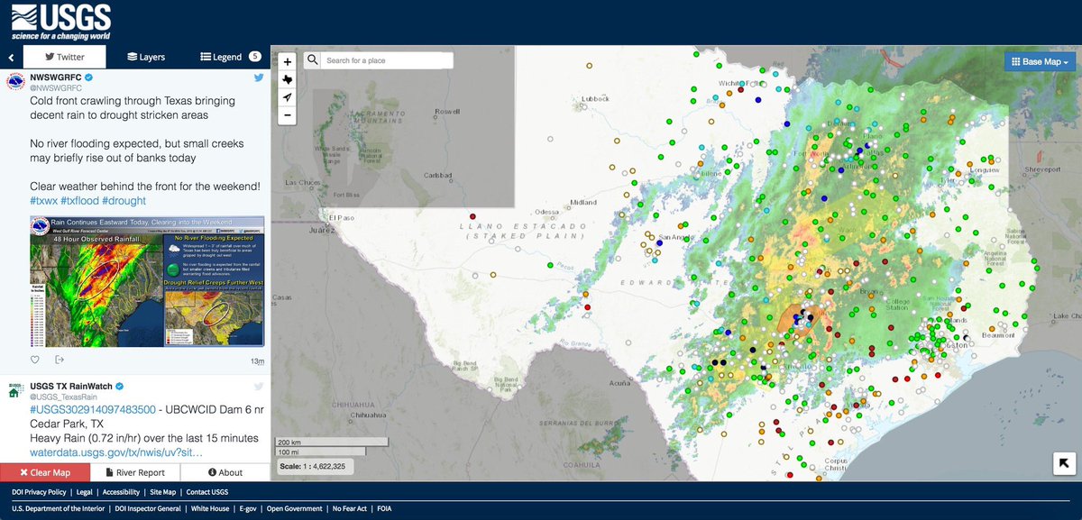The width and height of the screenshot is (1082, 520).
Task: Click the NWSWGRFC profile avatar
Action: pos(15,83)
